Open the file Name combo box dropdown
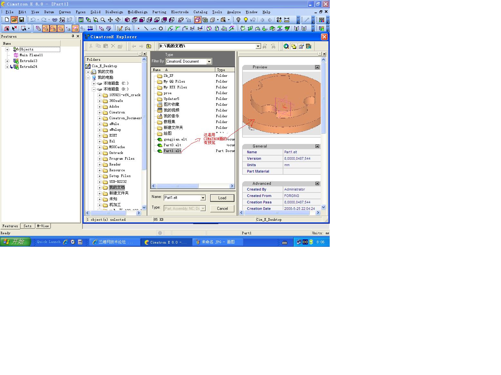The width and height of the screenshot is (501, 375). pos(203,198)
